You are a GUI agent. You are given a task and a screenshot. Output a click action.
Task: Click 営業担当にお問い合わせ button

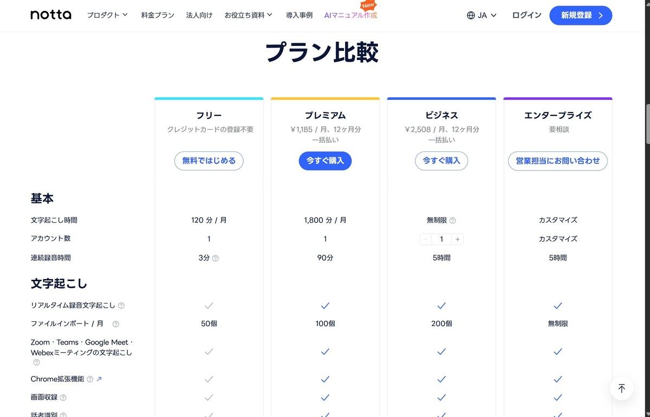(558, 161)
